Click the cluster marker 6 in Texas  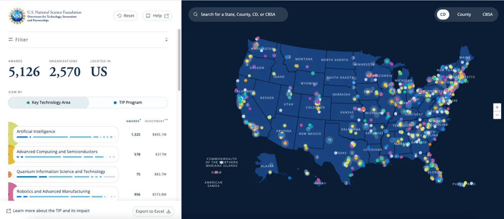pos(352,153)
